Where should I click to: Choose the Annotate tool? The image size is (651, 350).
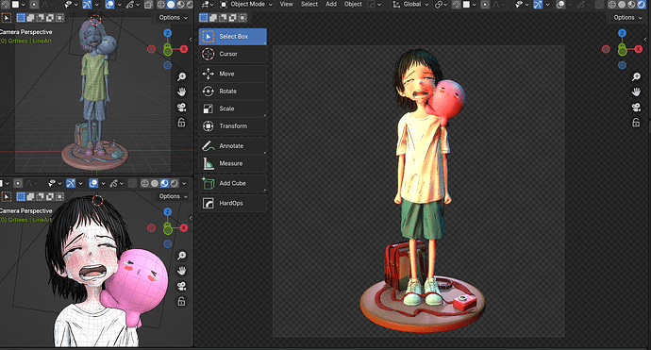click(233, 146)
